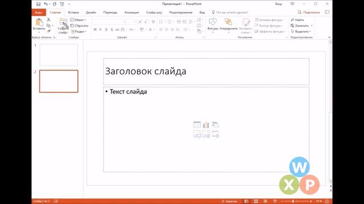Image resolution: width=364 pixels, height=204 pixels.
Task: Fit slide to window icon
Action: [327, 201]
